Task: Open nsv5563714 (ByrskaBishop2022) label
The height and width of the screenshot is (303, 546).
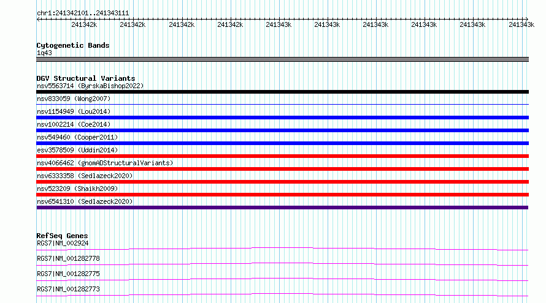Action: [90, 86]
